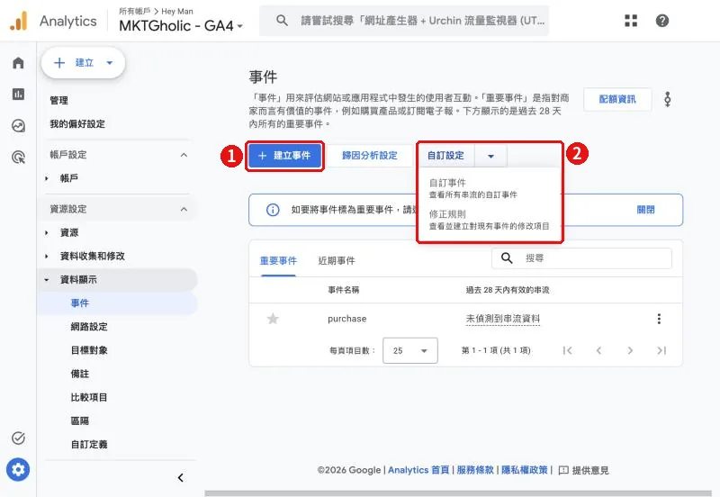Viewport: 720px width, 497px height.
Task: Open 我的偏好設定 in sidebar
Action: [x=77, y=124]
